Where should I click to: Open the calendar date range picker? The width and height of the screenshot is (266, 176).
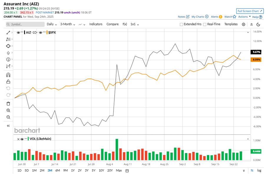[x=127, y=171]
